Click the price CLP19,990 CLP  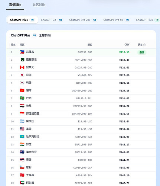coord(83,168)
